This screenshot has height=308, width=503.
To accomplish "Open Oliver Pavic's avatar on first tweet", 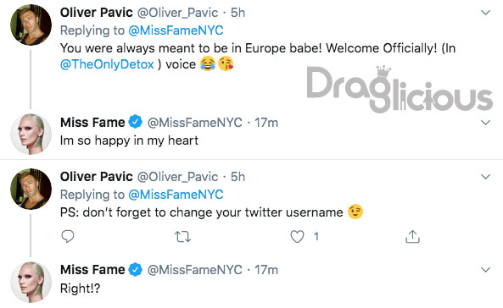I will pos(31,25).
